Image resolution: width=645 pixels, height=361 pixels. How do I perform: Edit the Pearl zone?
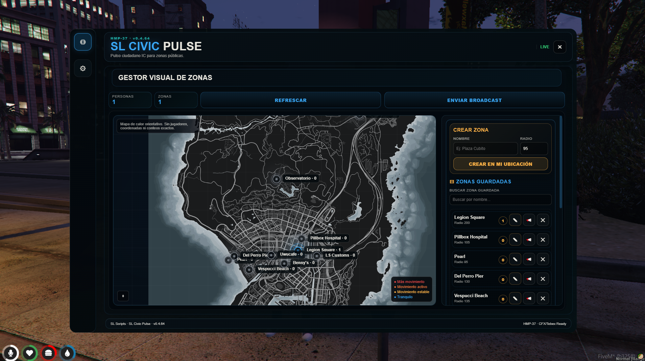(x=515, y=259)
